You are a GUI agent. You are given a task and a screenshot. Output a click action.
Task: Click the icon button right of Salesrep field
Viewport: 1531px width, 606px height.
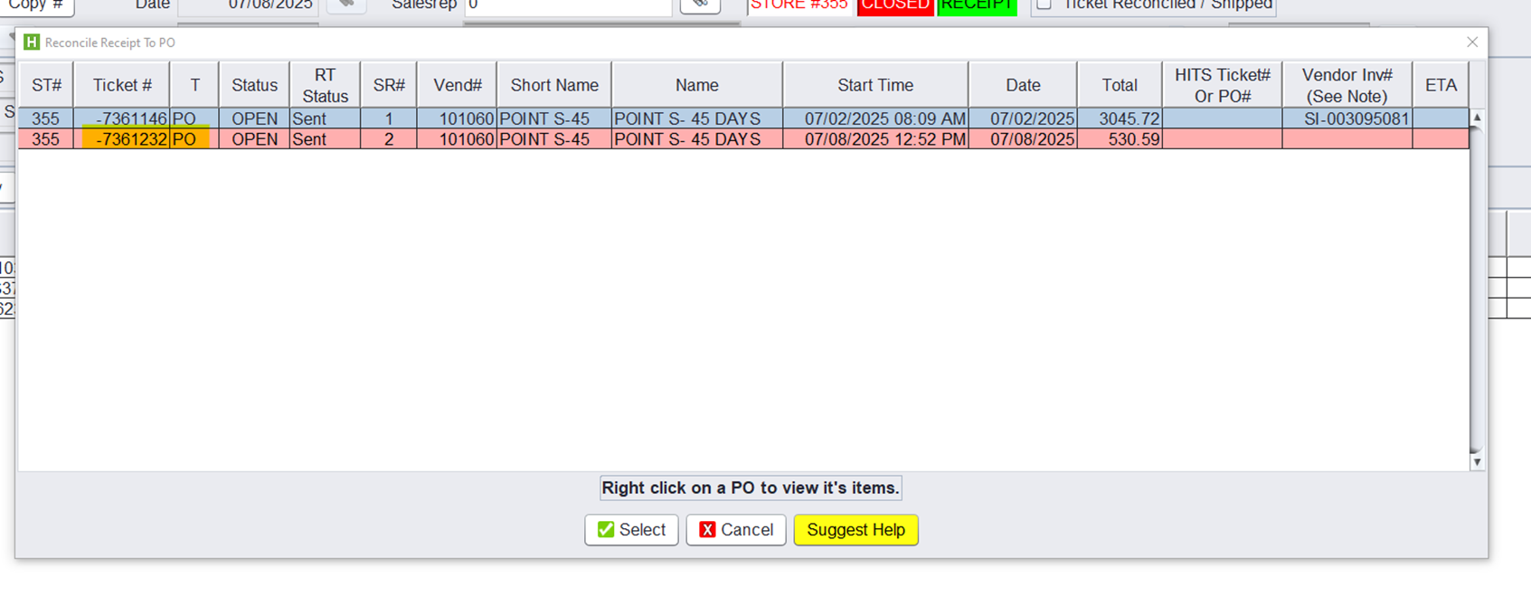tap(700, 5)
